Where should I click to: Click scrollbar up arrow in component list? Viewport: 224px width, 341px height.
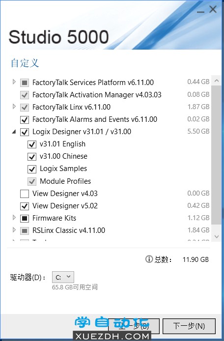(217, 81)
